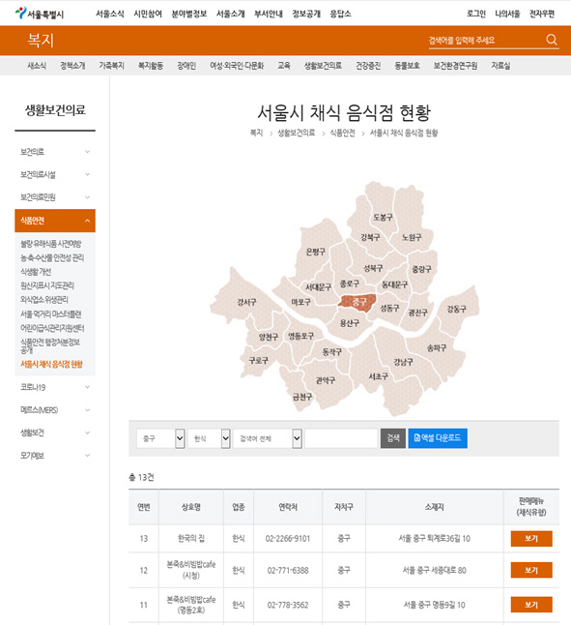Click highlighted 중구 district on map
The image size is (571, 625).
coord(357,301)
